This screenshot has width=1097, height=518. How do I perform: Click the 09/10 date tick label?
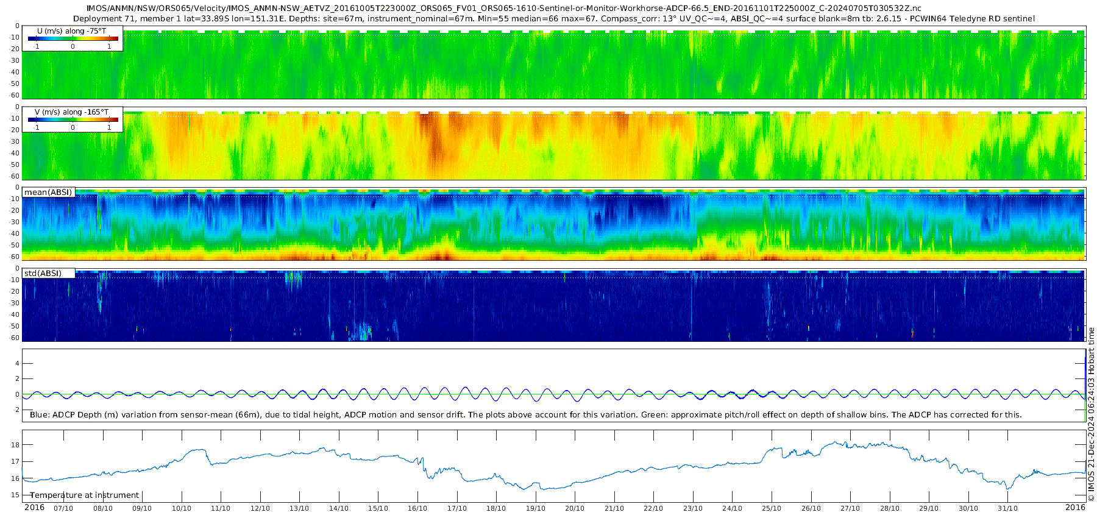click(x=142, y=508)
